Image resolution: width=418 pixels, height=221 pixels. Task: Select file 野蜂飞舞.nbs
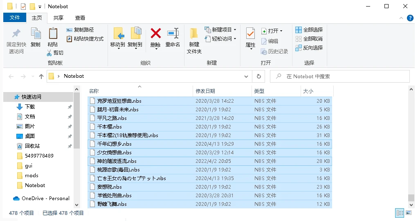click(x=209, y=204)
